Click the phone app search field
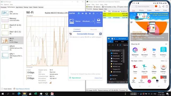 pyautogui.click(x=143, y=6)
